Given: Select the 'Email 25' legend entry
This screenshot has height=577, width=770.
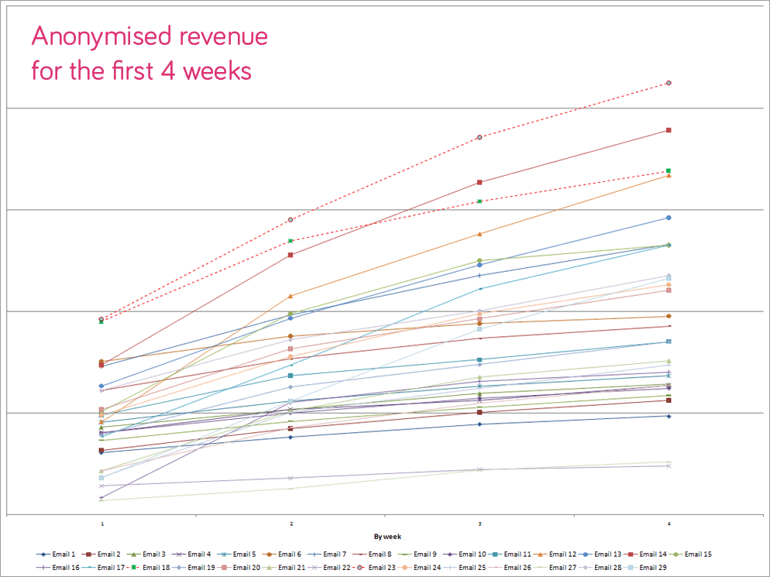Looking at the screenshot, I should pyautogui.click(x=465, y=567).
